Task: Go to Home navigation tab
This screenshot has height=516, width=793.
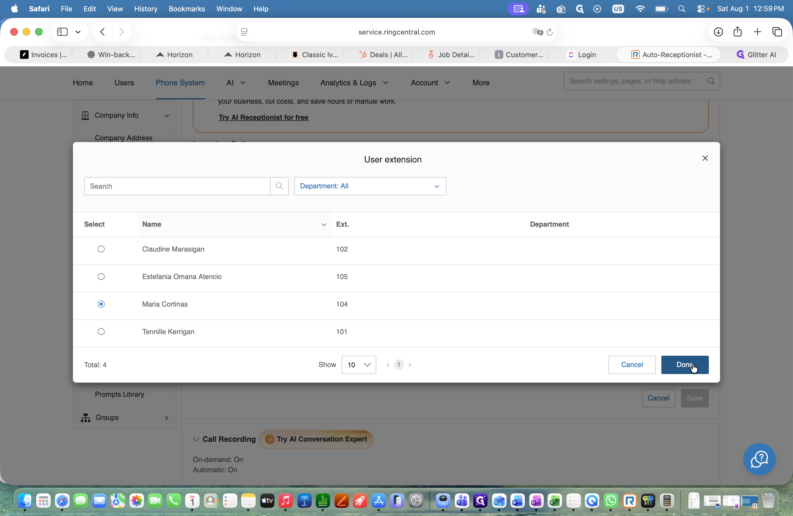Action: [x=83, y=83]
